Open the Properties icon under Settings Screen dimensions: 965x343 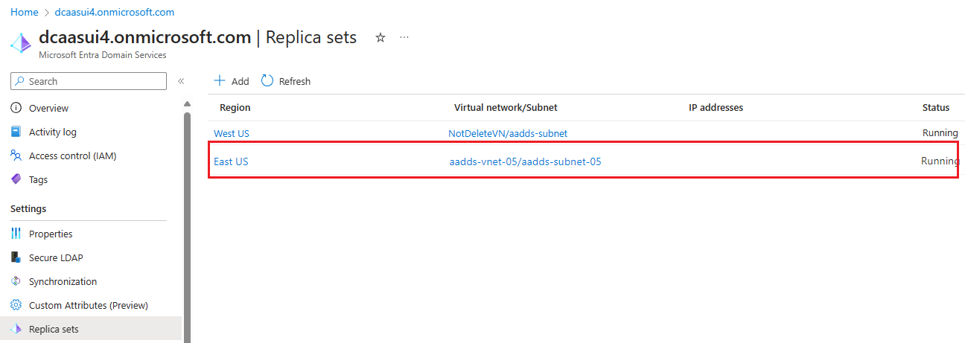point(16,234)
